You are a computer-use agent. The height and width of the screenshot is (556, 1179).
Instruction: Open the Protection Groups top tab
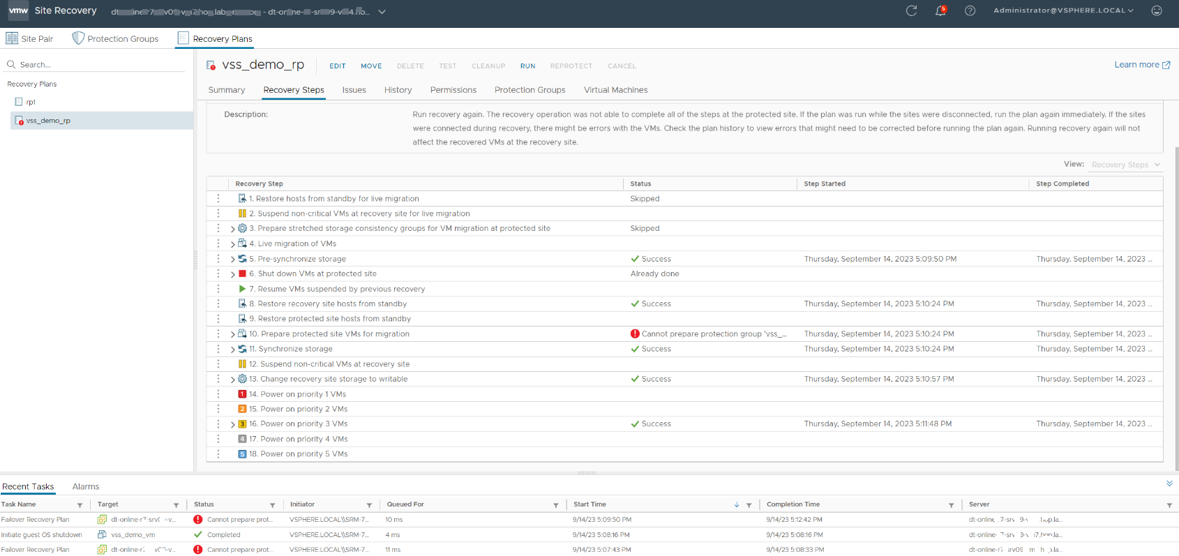(116, 38)
